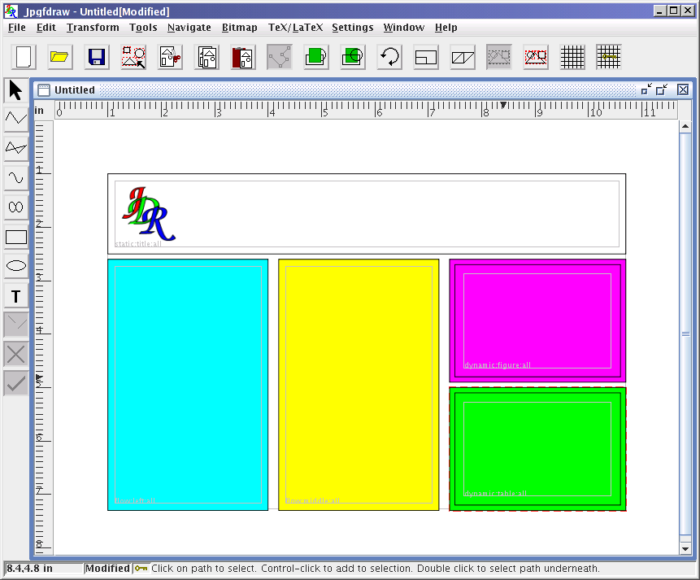The image size is (700, 580).
Task: Activate the rectangle drawing tool
Action: [15, 236]
